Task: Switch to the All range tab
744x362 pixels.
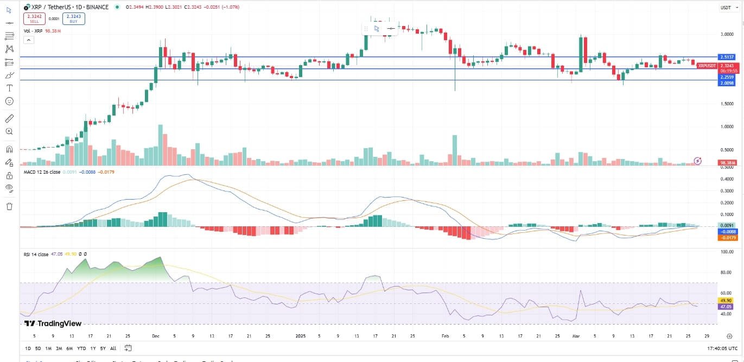Action: 113,348
